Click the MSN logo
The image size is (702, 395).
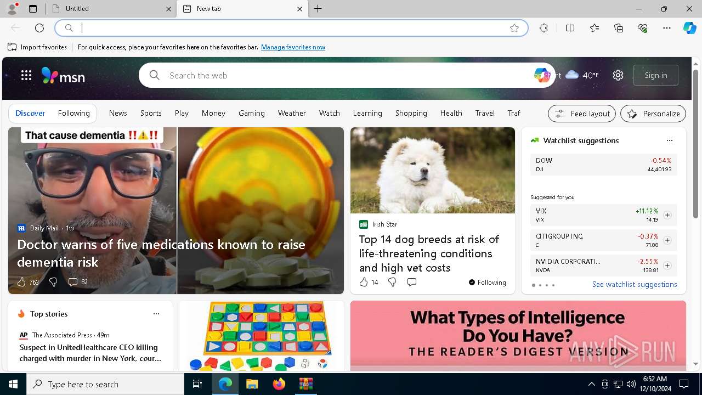[63, 76]
